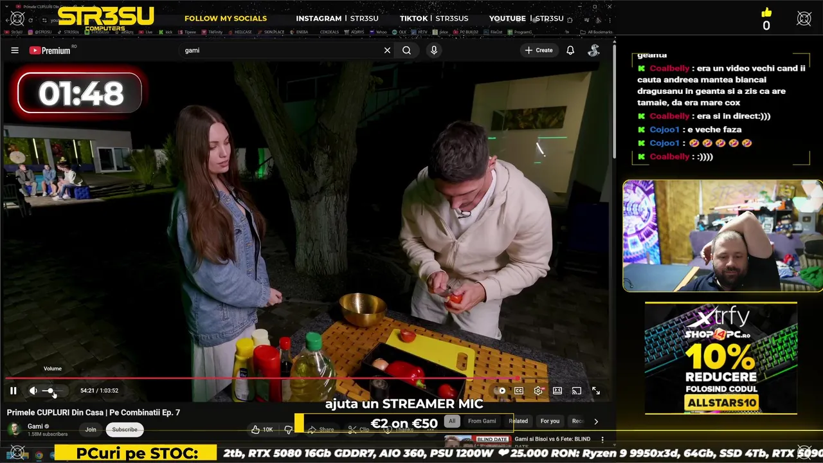Image resolution: width=823 pixels, height=463 pixels.
Task: Dislike the video with thumbs down
Action: [x=288, y=430]
